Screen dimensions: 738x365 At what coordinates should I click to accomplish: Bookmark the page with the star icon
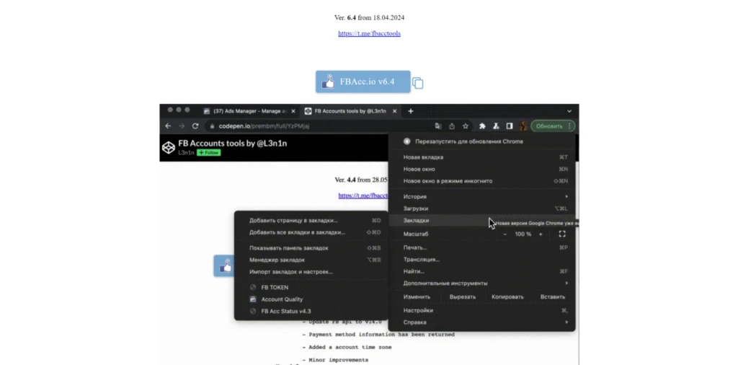(x=466, y=126)
